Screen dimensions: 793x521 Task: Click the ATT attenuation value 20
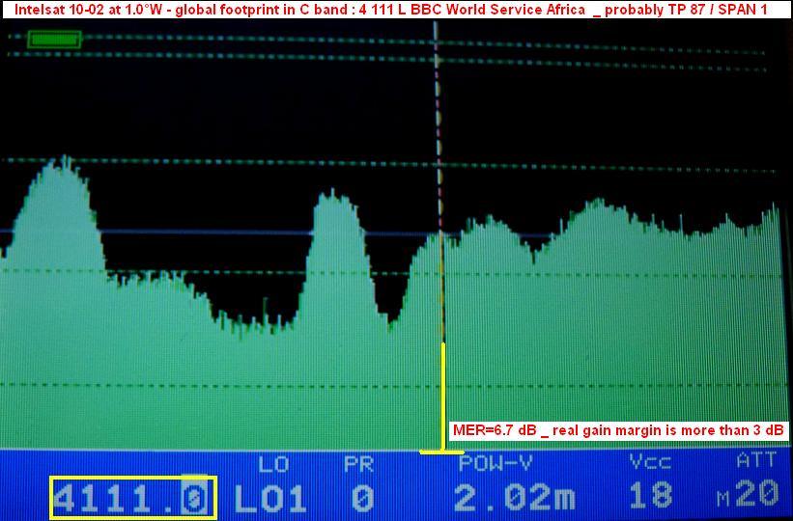pyautogui.click(x=756, y=496)
